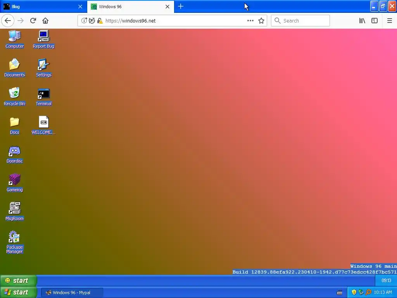Open the Docs folder
This screenshot has height=298, width=397.
point(14,125)
